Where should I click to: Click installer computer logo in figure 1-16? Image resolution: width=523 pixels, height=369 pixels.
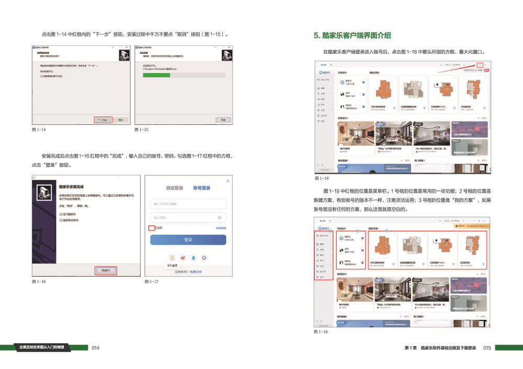(x=44, y=193)
